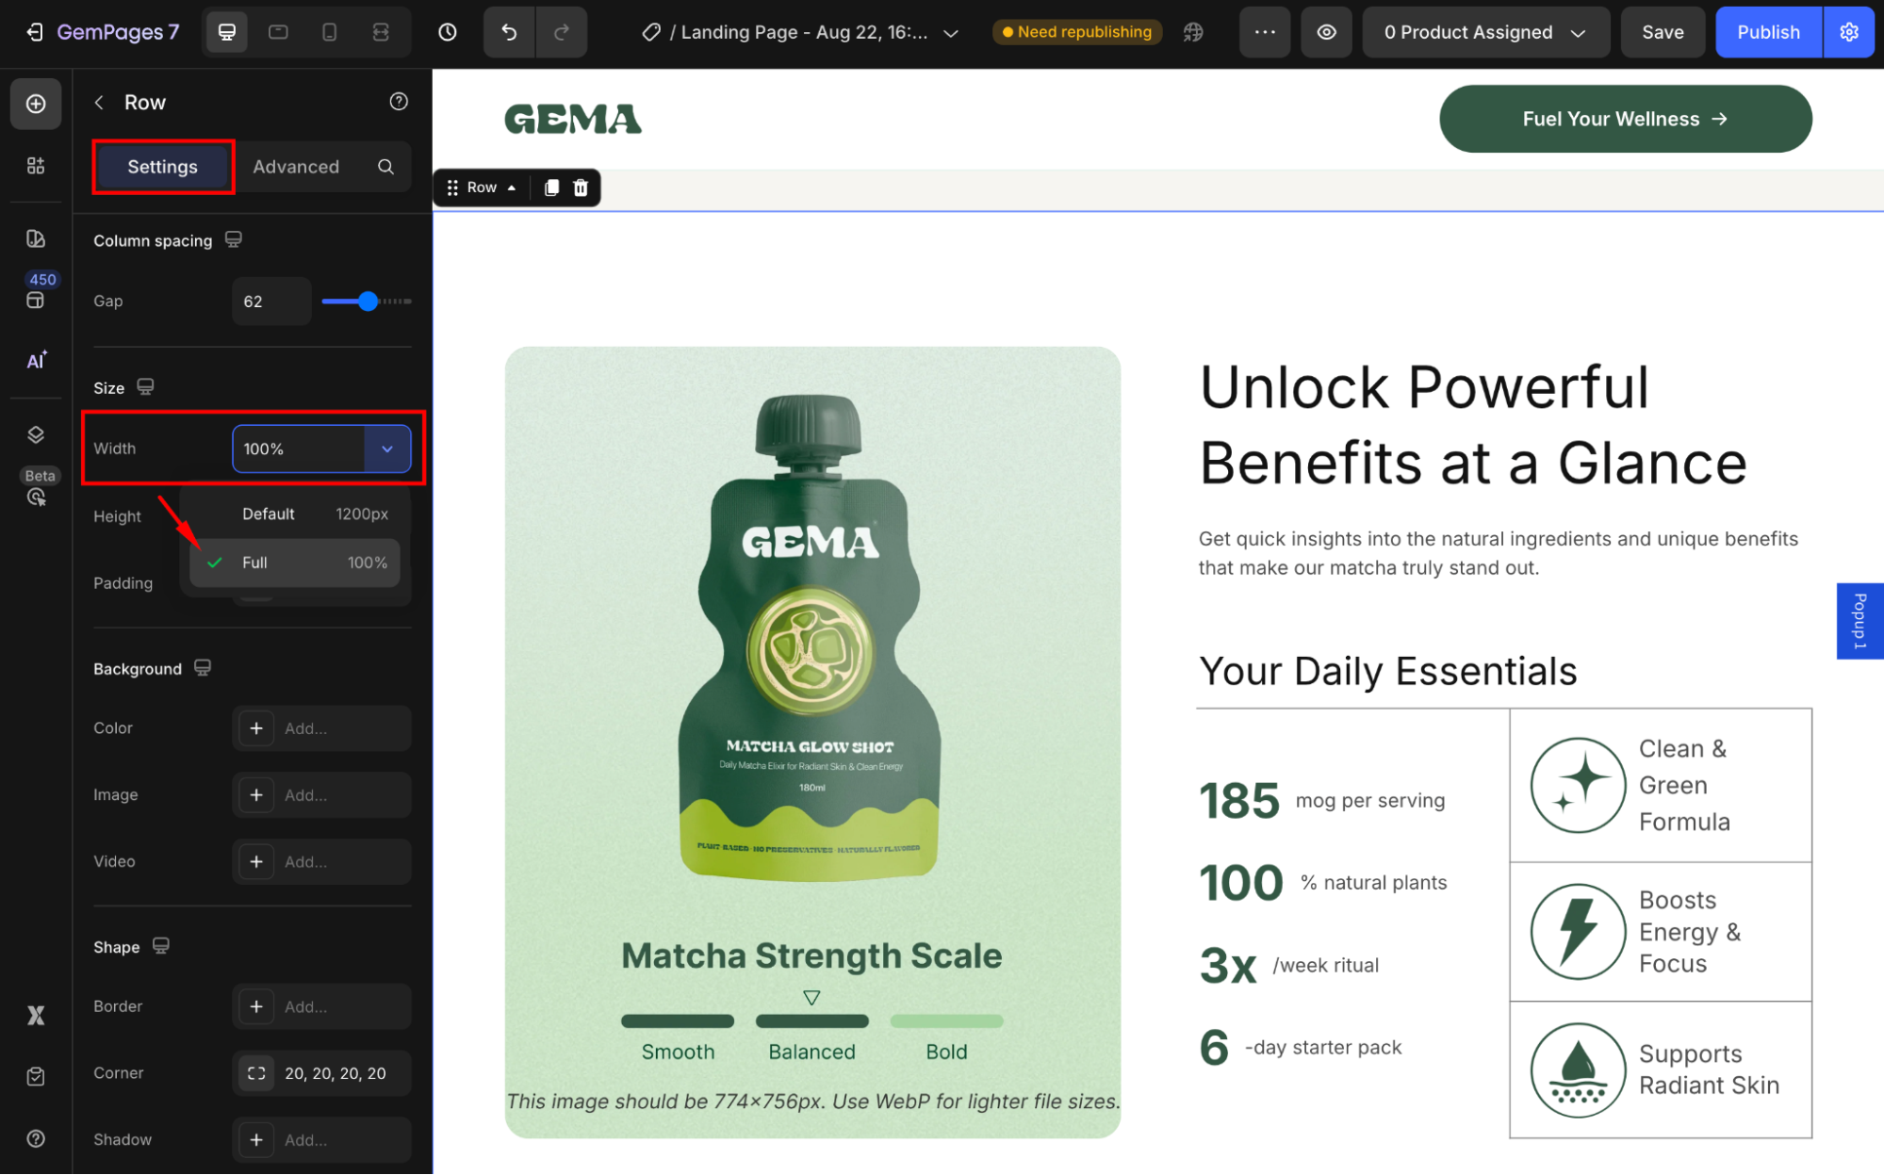The width and height of the screenshot is (1884, 1175).
Task: Click the Save button
Action: pos(1662,32)
